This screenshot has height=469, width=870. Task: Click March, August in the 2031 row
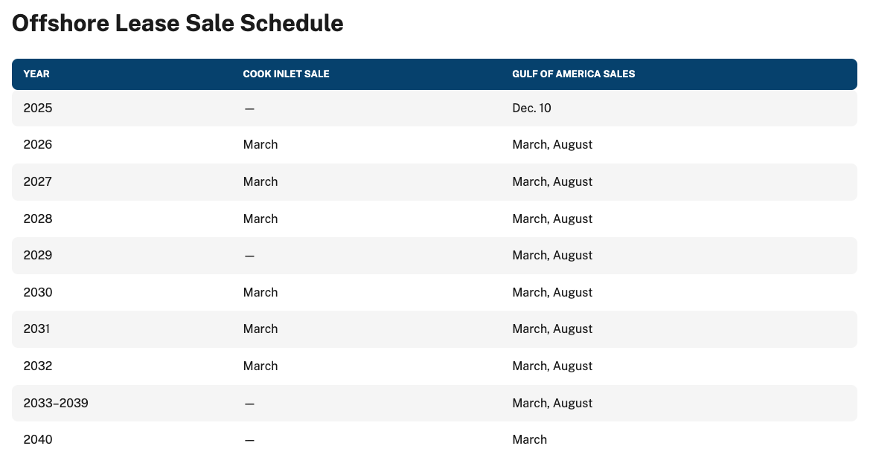552,329
